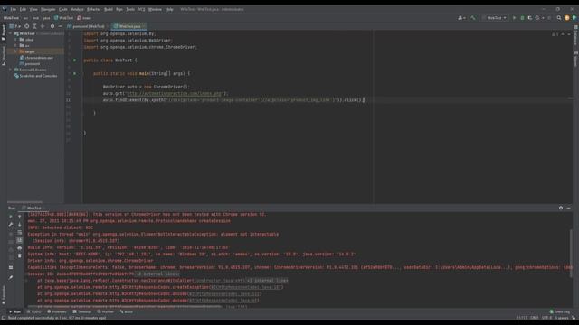The image size is (579, 325).
Task: Open the Edit menu
Action: click(23, 9)
